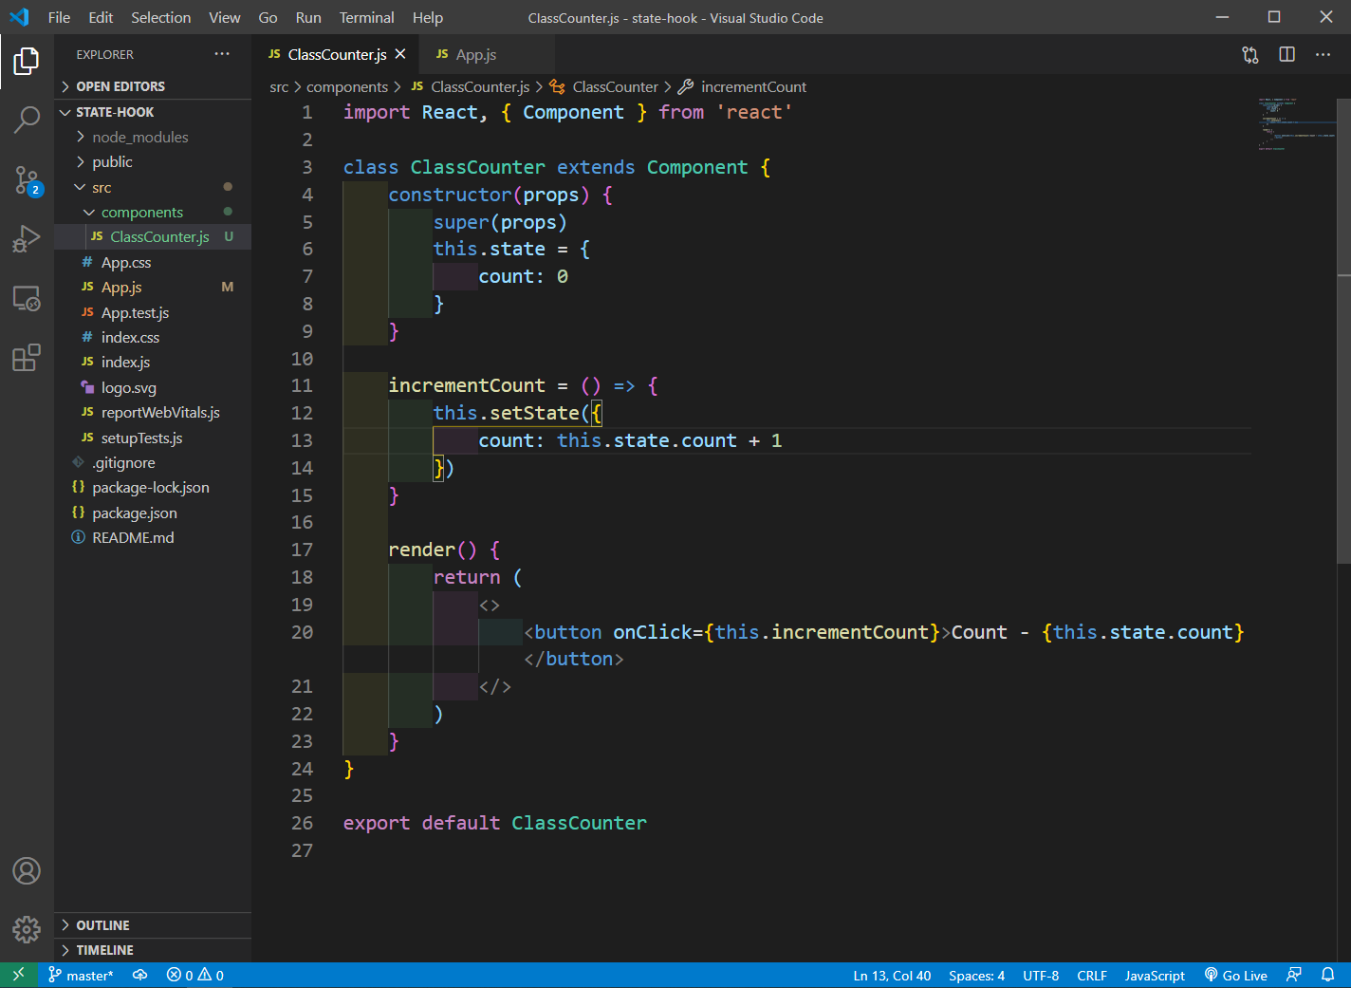Open the Extensions view icon

pyautogui.click(x=27, y=358)
